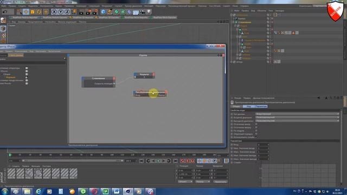Image resolution: width=347 pixels, height=195 pixels.
Task: Switch to the Нод tab in Attributes
Action: (x=248, y=106)
